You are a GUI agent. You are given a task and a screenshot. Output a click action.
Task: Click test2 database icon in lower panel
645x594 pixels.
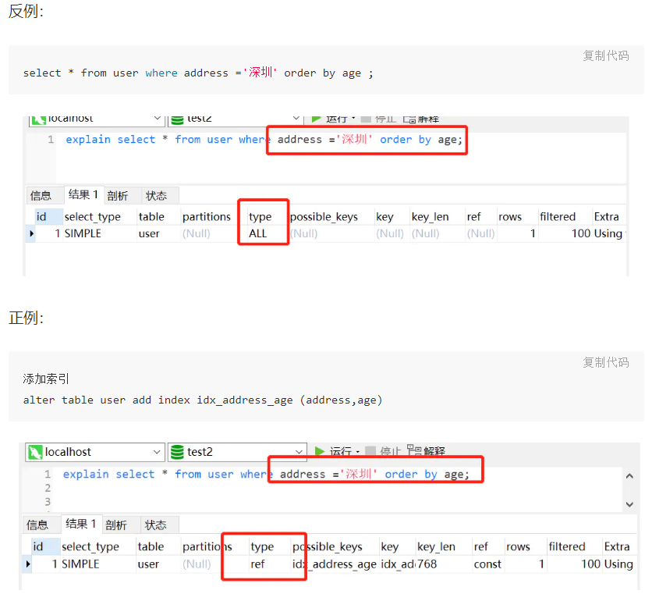(177, 452)
